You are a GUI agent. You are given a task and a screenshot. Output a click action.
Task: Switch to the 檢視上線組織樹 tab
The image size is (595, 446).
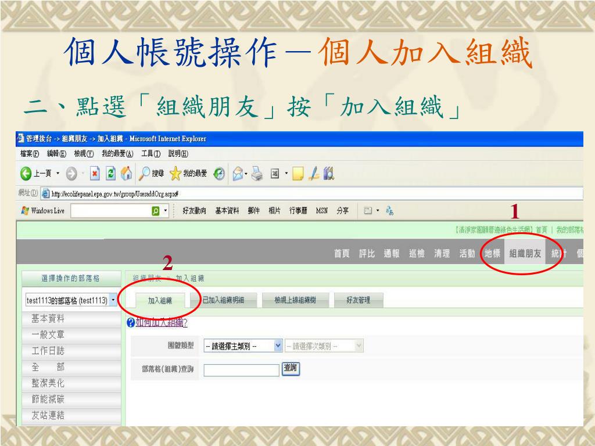295,300
